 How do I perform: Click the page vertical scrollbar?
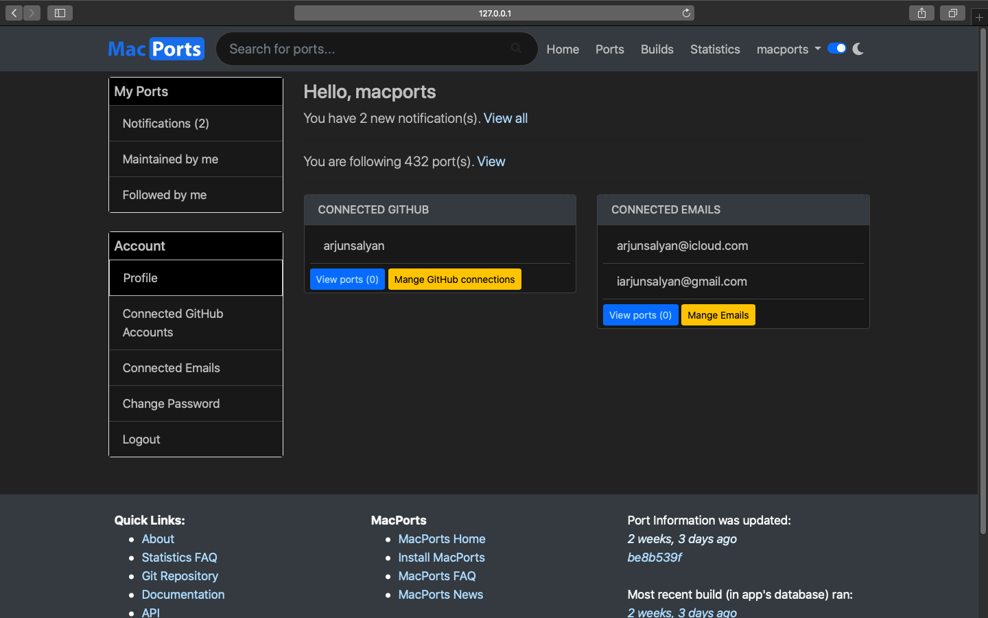983,281
